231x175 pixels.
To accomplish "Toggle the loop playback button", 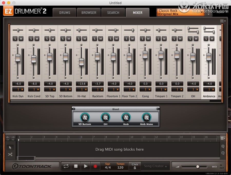I will [x=66, y=166].
